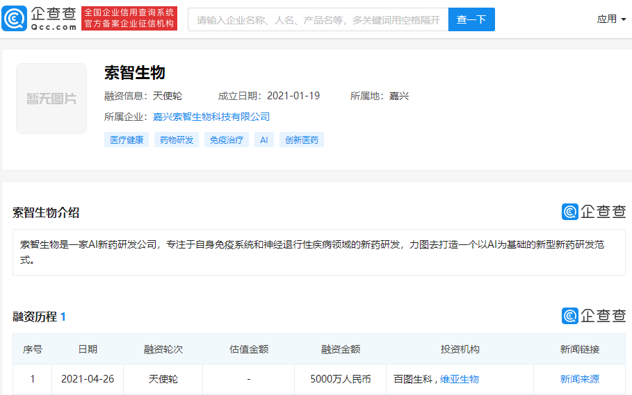Open the 应用 dropdown menu
632x395 pixels.
click(611, 19)
